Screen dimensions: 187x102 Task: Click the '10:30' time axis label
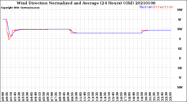click(76, 97)
